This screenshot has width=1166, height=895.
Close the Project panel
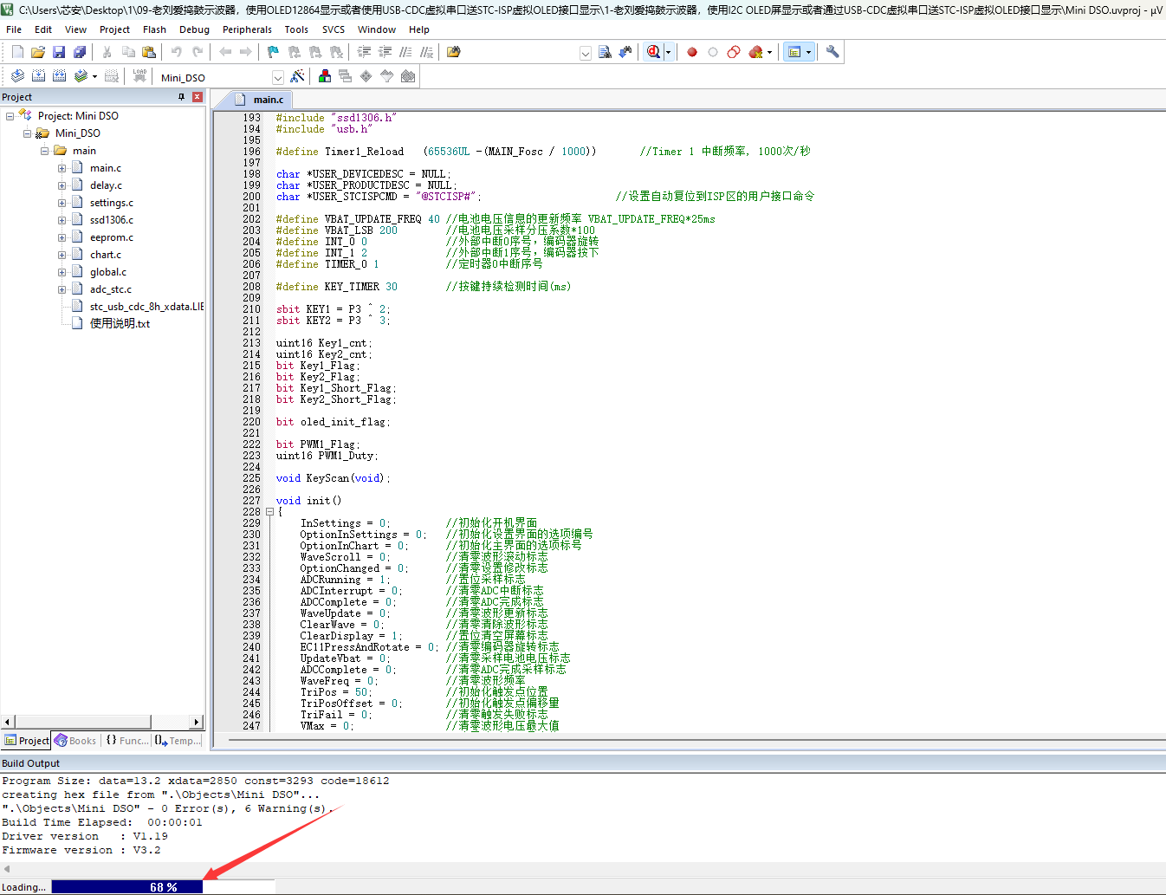[197, 97]
